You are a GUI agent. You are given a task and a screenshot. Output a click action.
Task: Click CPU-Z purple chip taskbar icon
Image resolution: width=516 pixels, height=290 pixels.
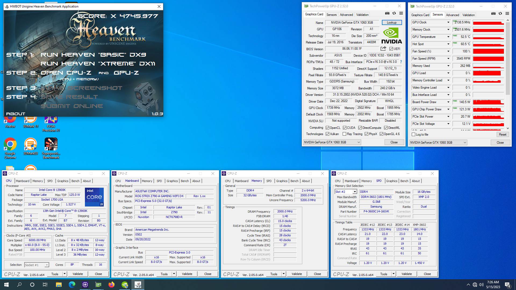pos(85,285)
